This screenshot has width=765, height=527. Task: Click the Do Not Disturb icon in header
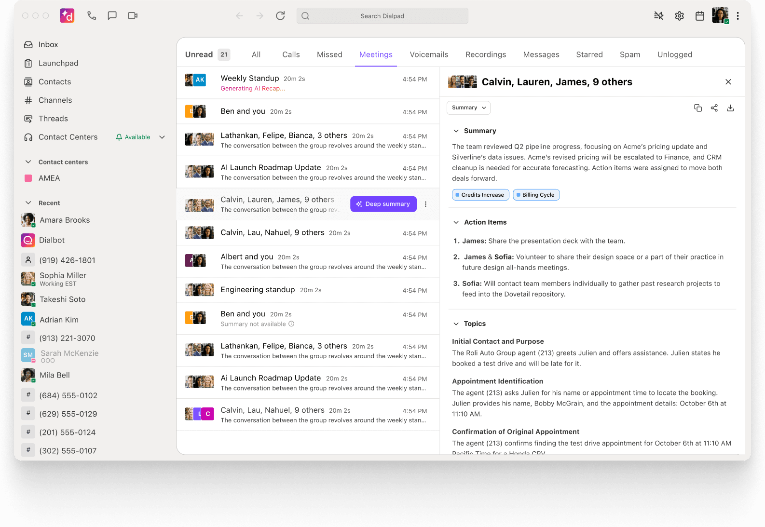(x=659, y=16)
